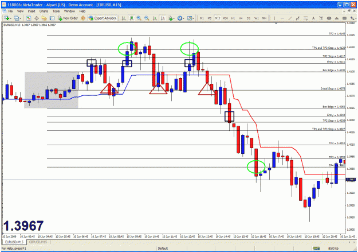Open the Tools menu
This screenshot has height=252, width=358.
tap(56, 11)
